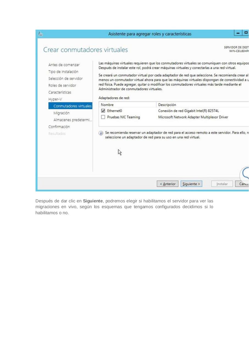The height and width of the screenshot is (352, 249).
Task: Open the Características step
Action: pyautogui.click(x=60, y=92)
